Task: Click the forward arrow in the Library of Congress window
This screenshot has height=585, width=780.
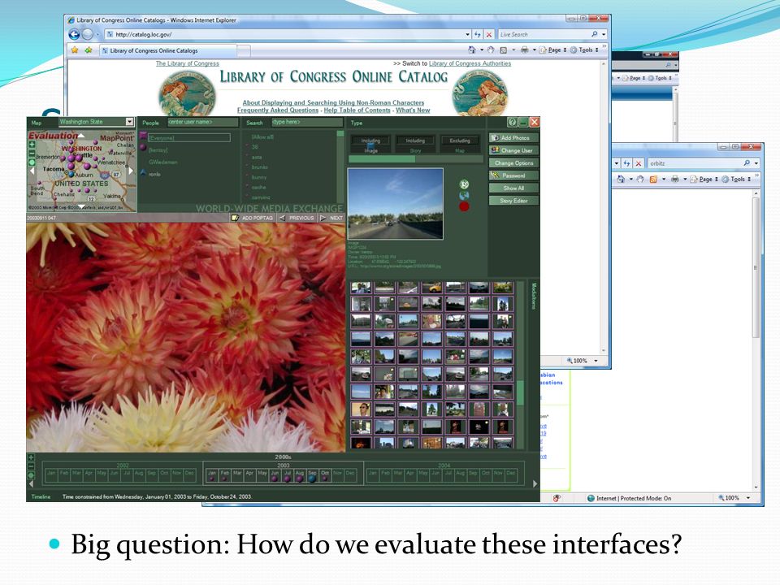Action: 88,34
